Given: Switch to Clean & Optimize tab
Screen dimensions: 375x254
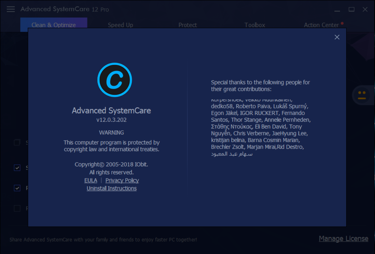Looking at the screenshot, I should (x=54, y=25).
